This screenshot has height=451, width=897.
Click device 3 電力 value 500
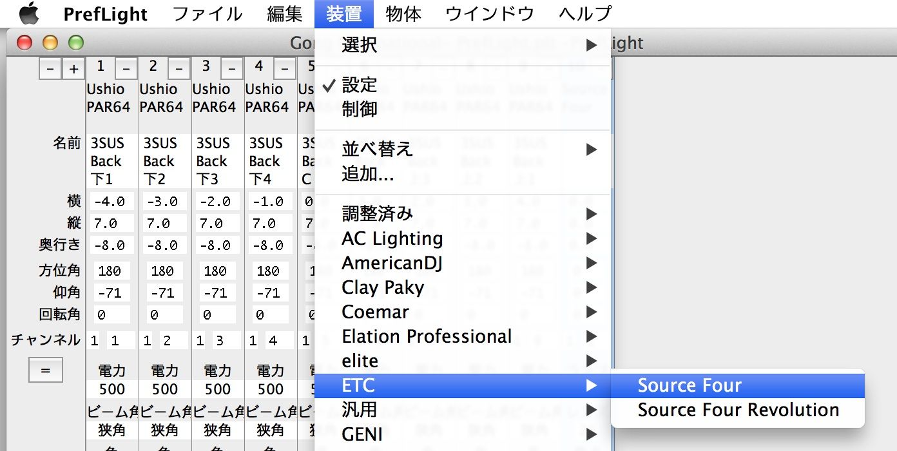tap(218, 389)
